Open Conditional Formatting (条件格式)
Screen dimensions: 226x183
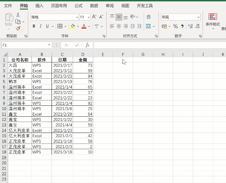tap(213, 21)
